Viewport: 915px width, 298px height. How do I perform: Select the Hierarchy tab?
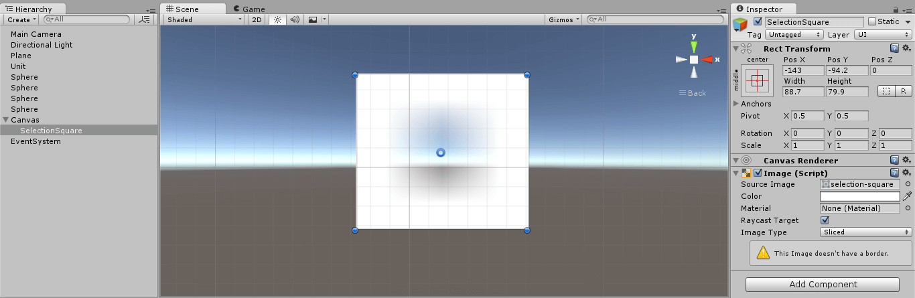tap(33, 9)
